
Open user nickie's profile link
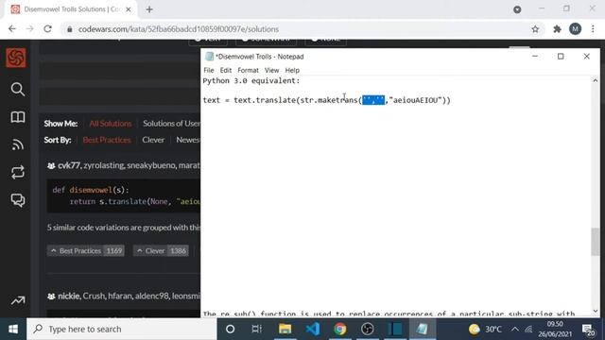[x=69, y=296]
